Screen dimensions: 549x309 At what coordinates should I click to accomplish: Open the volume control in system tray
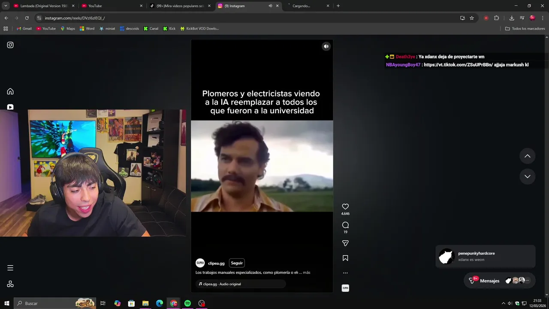pyautogui.click(x=510, y=303)
